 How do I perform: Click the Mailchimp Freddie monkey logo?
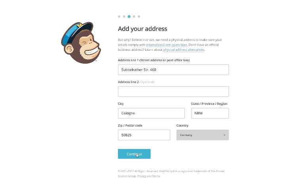(x=81, y=43)
